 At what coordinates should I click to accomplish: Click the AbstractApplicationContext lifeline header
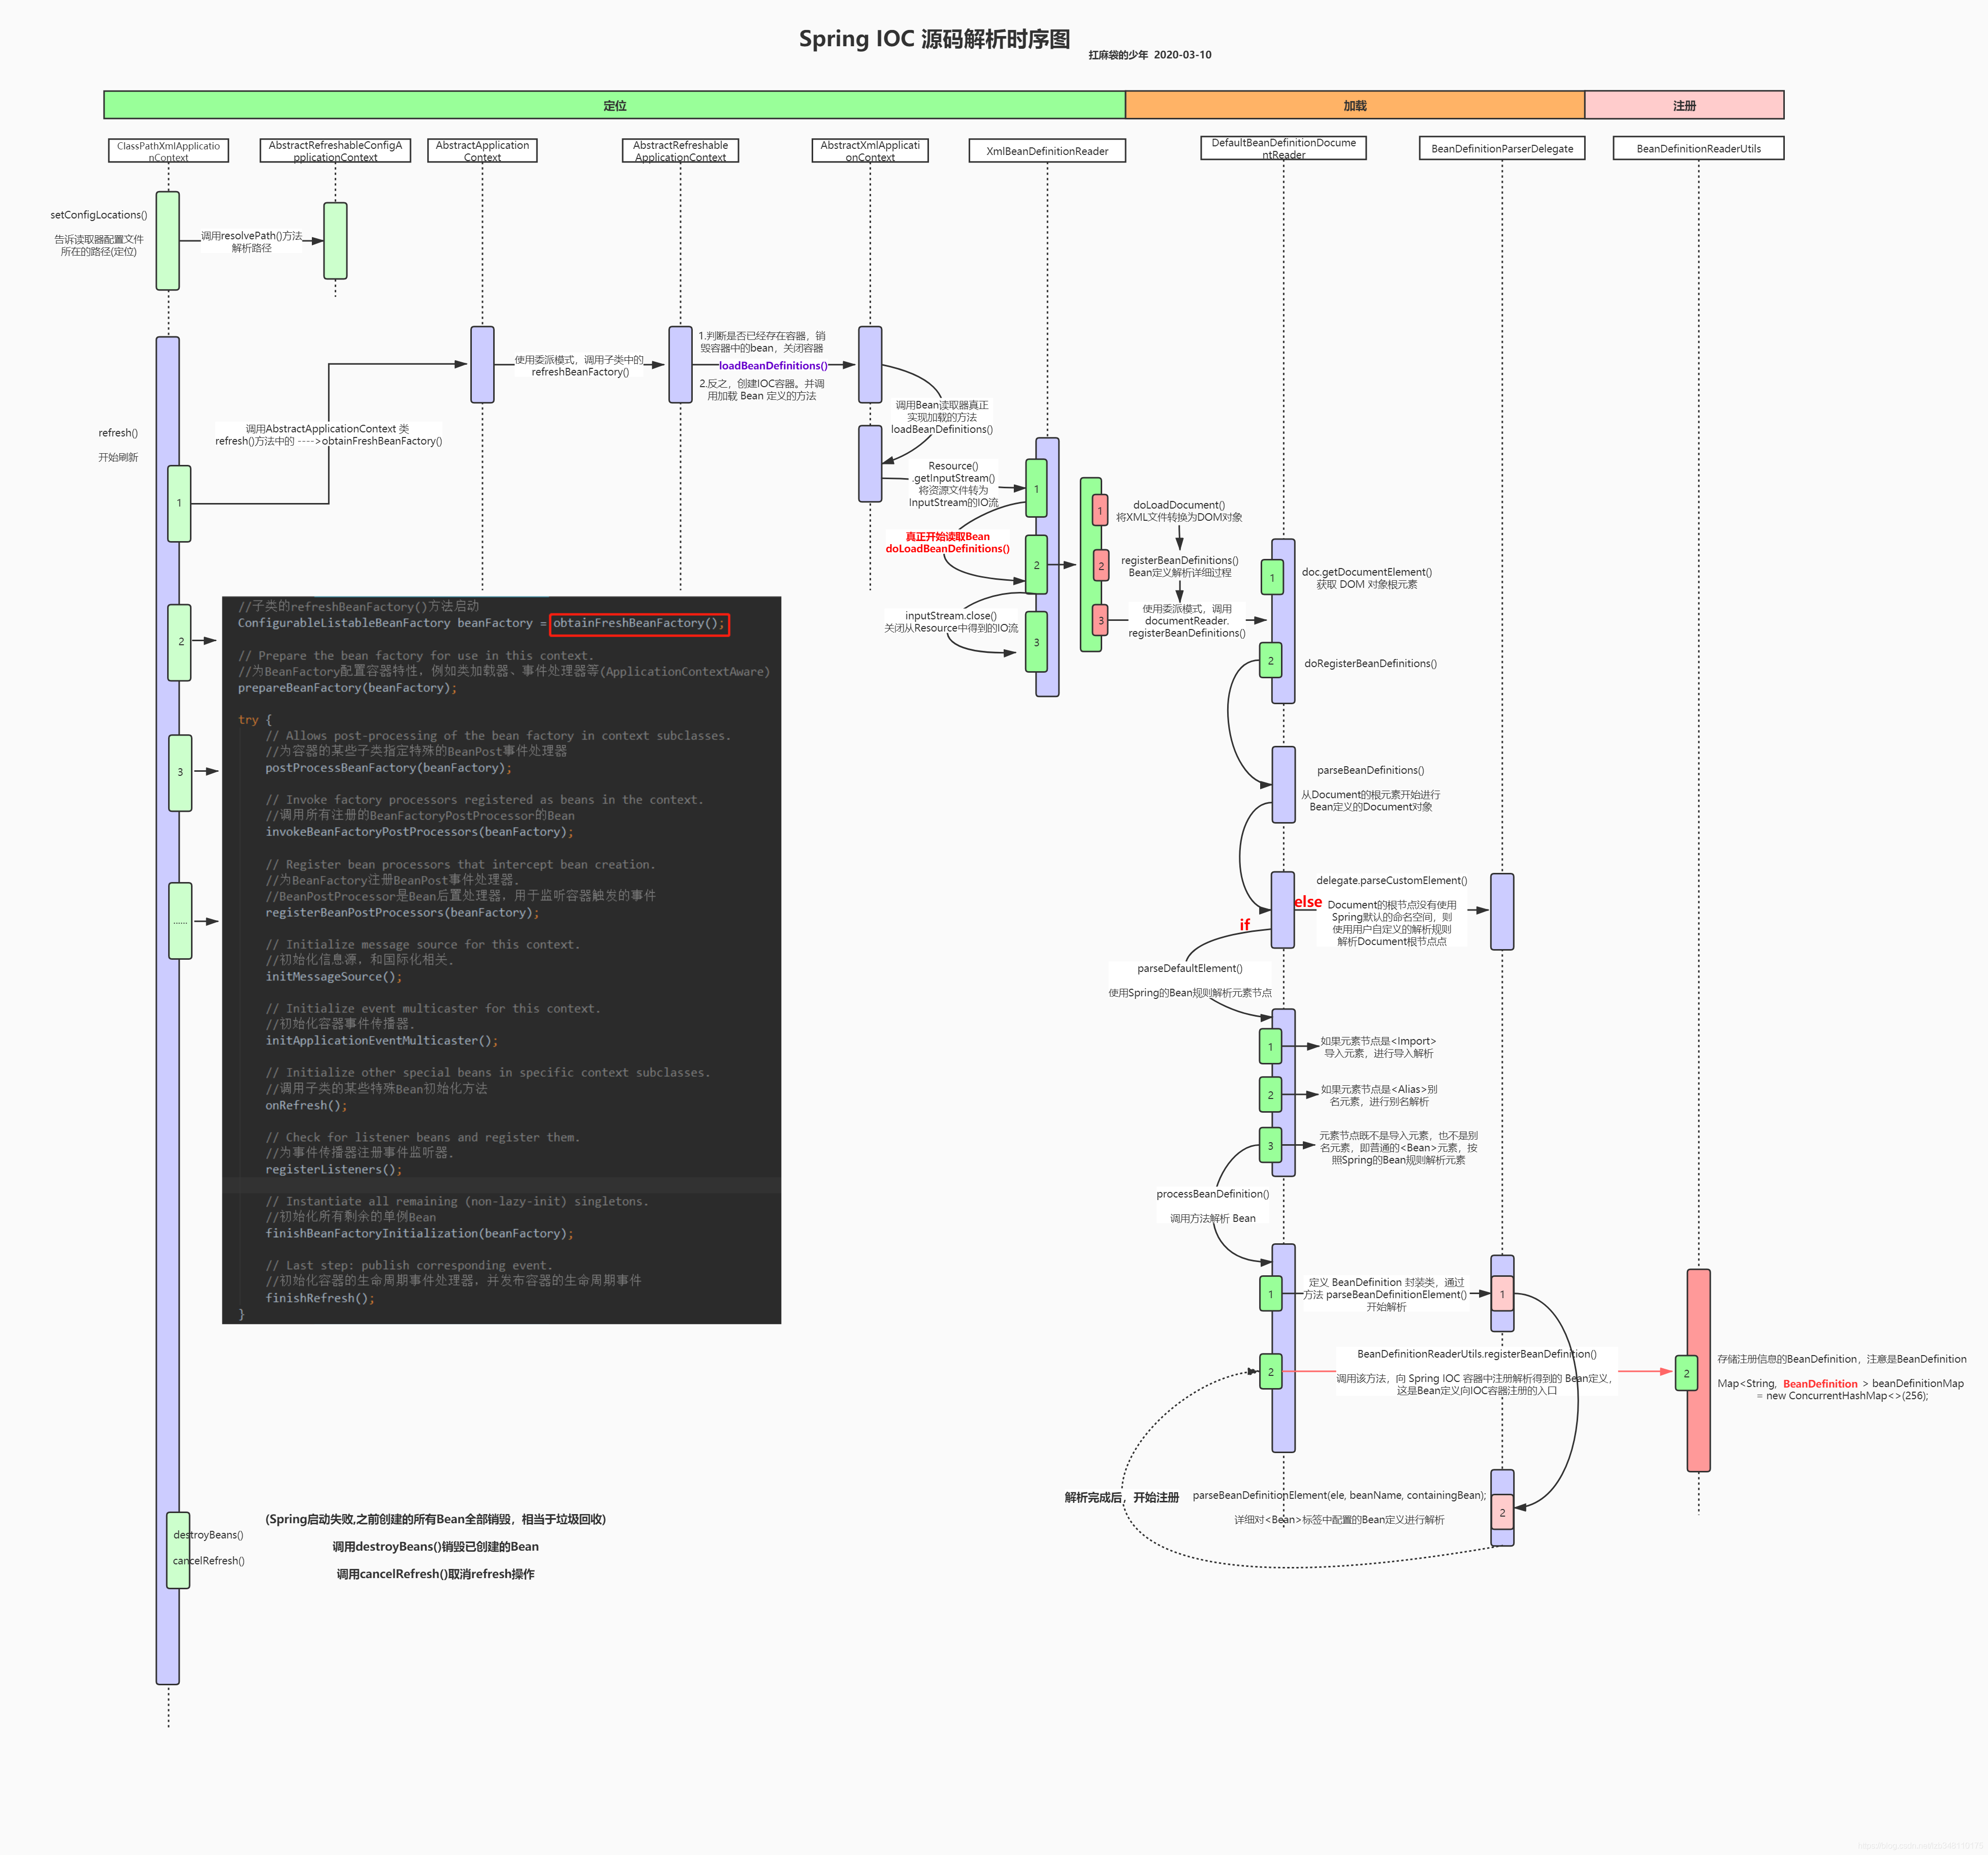(482, 151)
